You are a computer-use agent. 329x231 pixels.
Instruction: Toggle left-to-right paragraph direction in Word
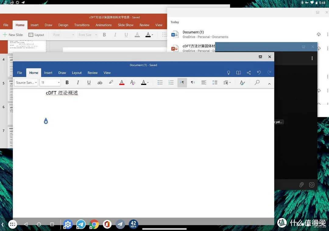[182, 82]
